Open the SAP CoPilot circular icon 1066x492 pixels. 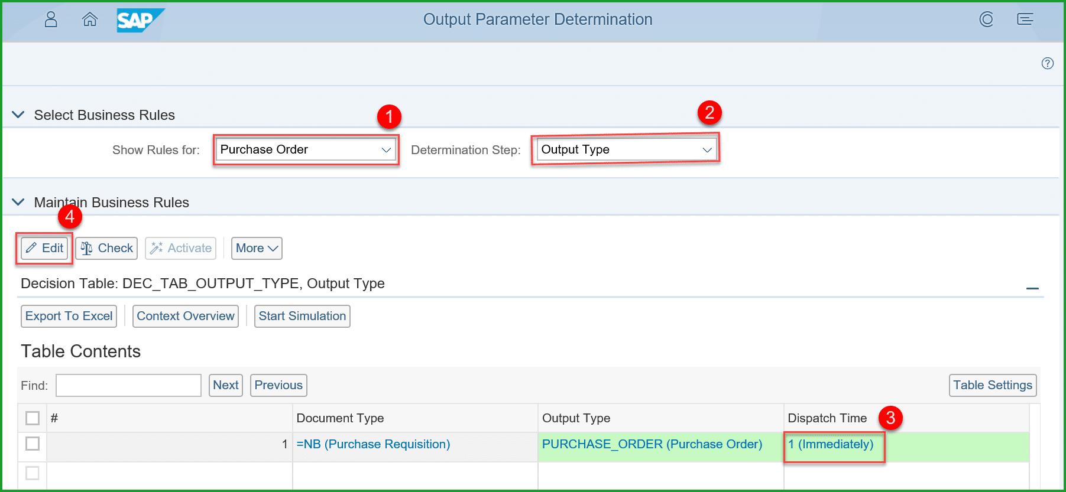coord(986,19)
